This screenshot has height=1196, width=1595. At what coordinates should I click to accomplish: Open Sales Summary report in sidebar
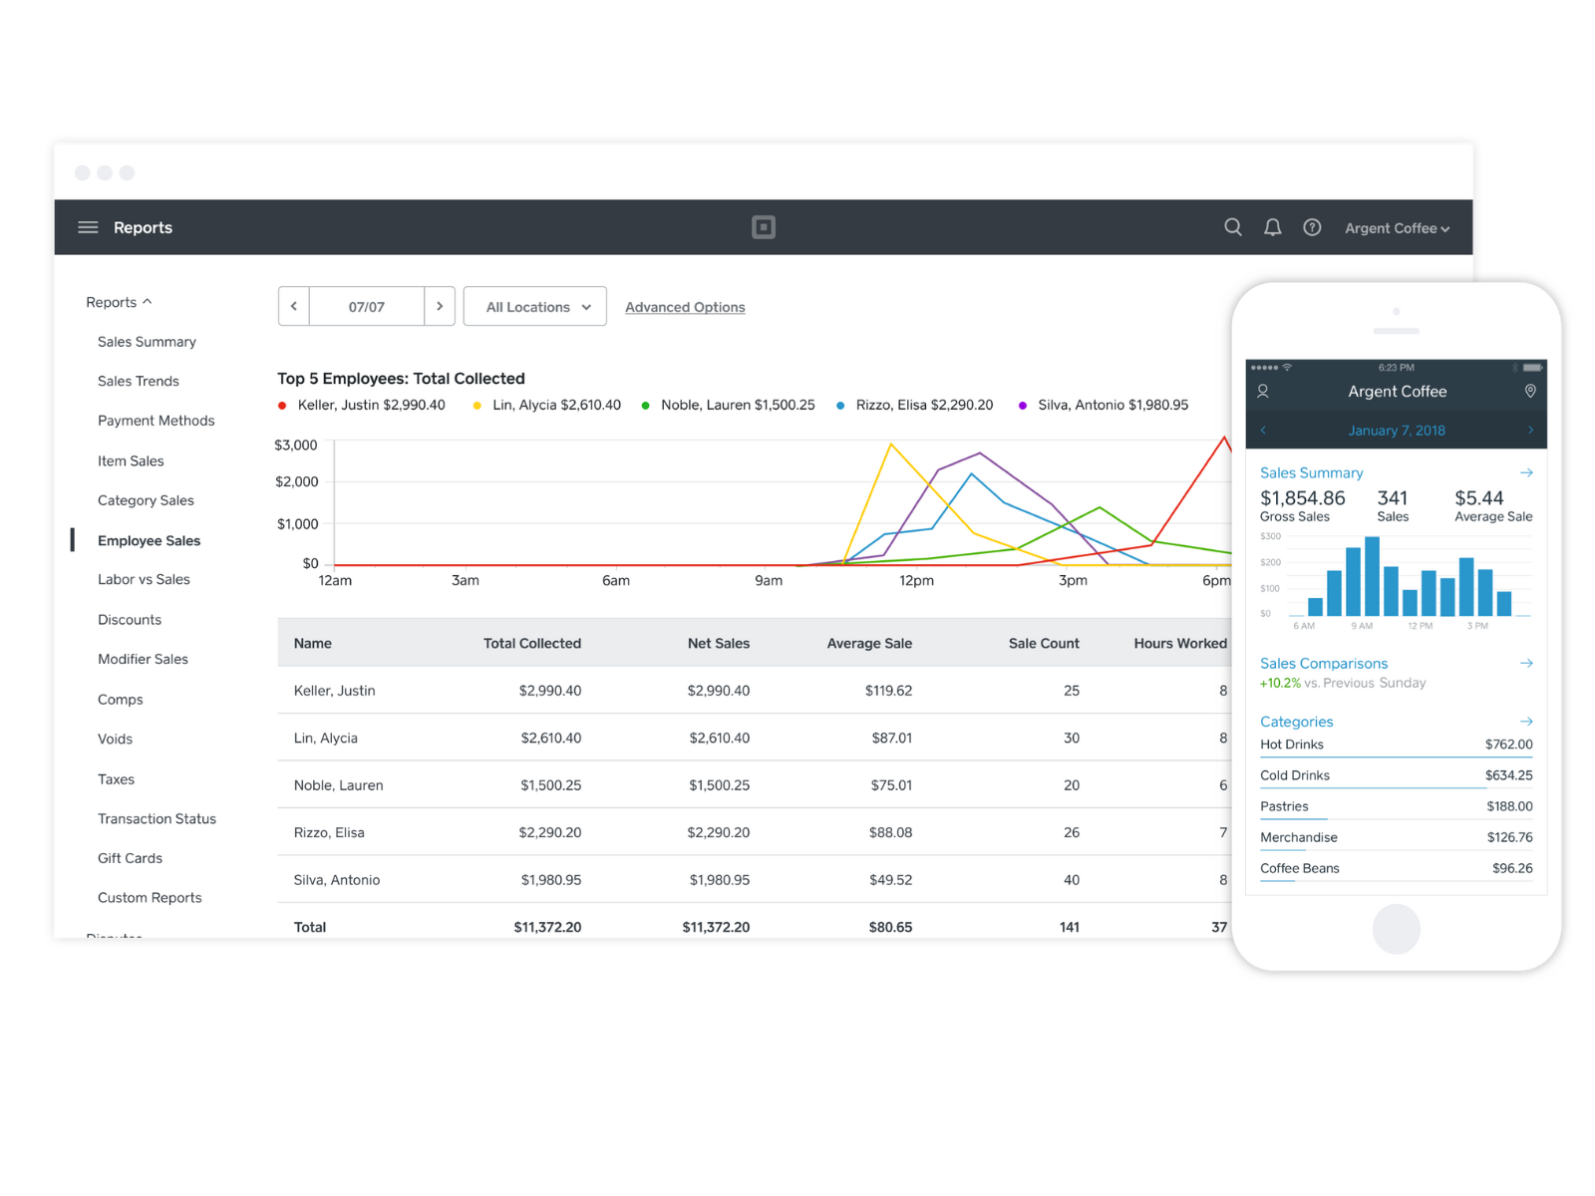147,342
